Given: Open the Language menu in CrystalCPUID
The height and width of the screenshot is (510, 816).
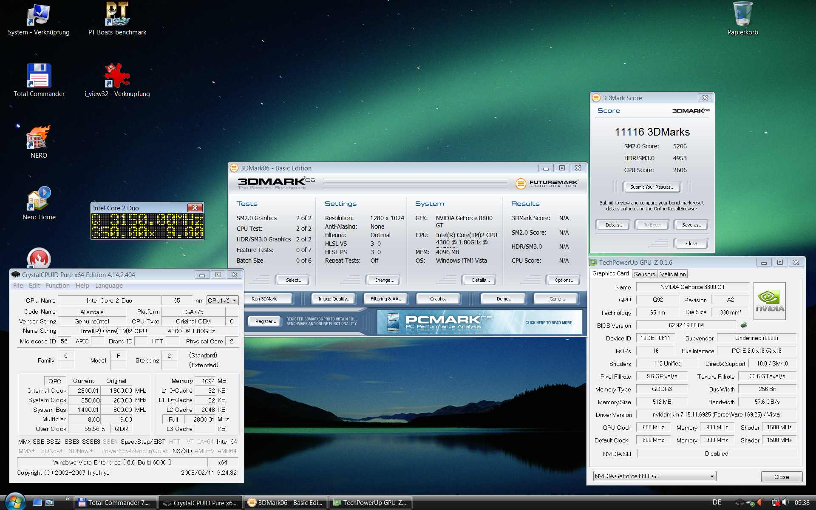Looking at the screenshot, I should pos(109,286).
